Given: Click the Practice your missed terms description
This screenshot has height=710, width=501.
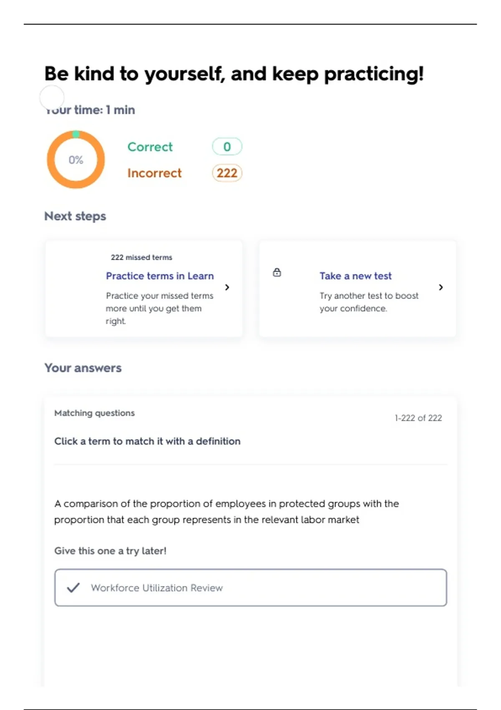Looking at the screenshot, I should (159, 308).
